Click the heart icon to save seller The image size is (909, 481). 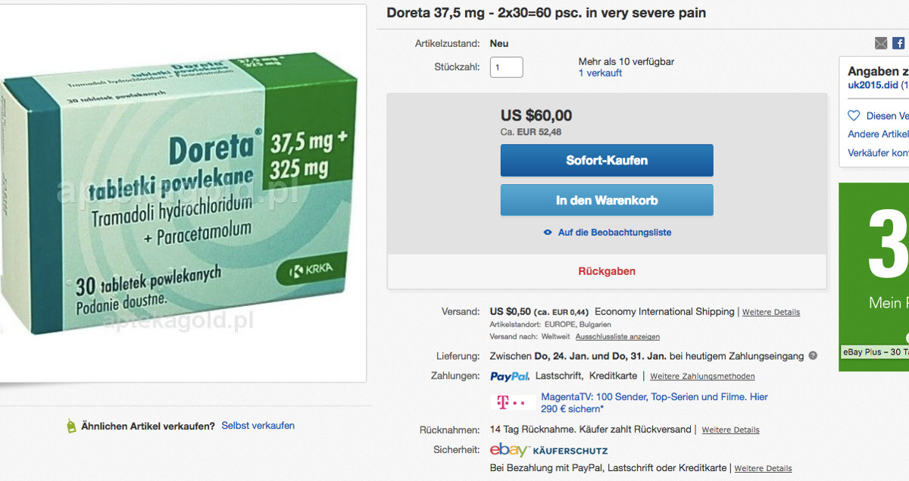[854, 116]
